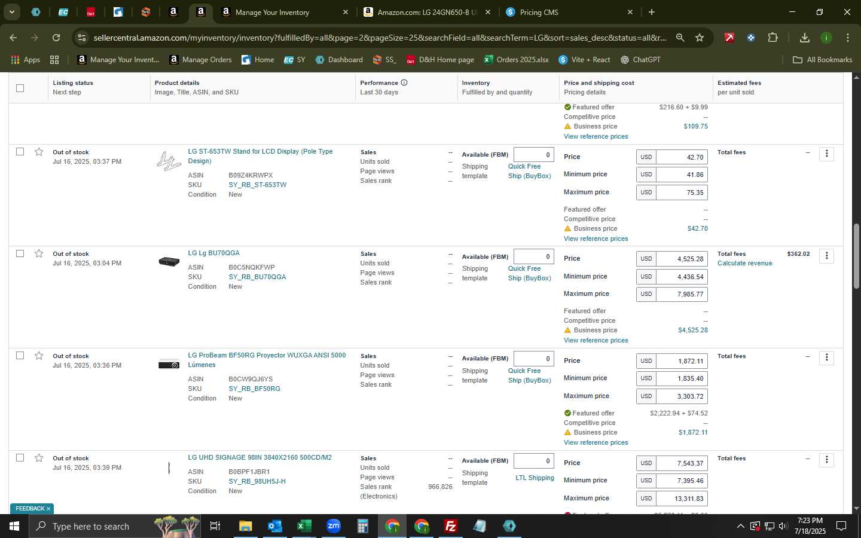Open LG Lg BU70QGA product link
The height and width of the screenshot is (538, 861).
pos(213,253)
